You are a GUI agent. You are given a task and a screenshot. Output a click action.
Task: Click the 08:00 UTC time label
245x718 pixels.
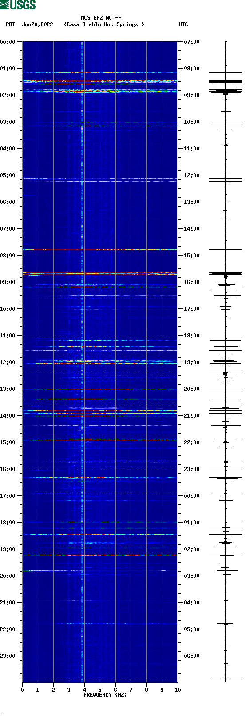pos(192,69)
